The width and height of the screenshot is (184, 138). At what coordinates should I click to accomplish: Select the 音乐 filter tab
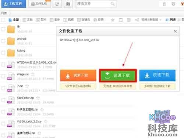(55, 20)
